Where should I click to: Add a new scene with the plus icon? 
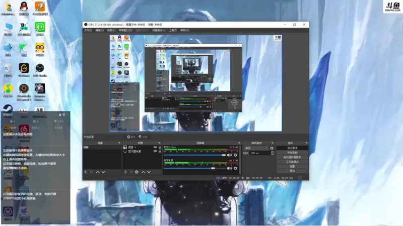click(x=86, y=172)
